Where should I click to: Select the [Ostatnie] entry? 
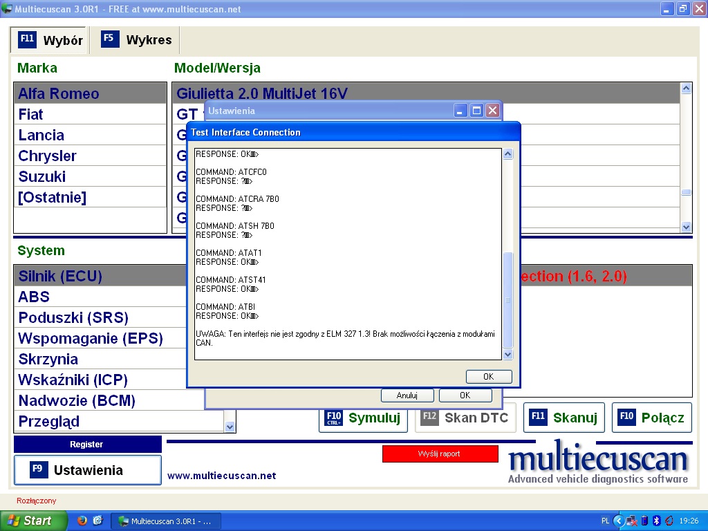click(91, 197)
